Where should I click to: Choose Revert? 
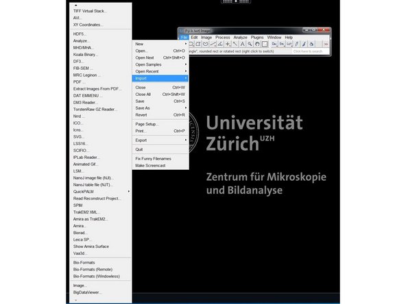[160, 115]
